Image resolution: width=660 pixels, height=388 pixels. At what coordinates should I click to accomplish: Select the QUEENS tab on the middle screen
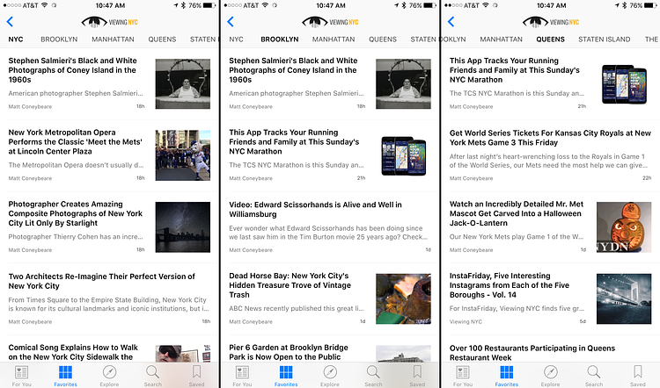pos(383,40)
